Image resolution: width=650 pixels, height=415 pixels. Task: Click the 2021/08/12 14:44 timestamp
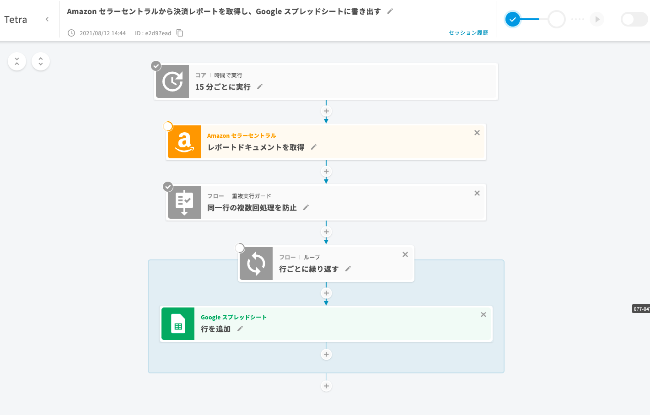click(x=102, y=33)
